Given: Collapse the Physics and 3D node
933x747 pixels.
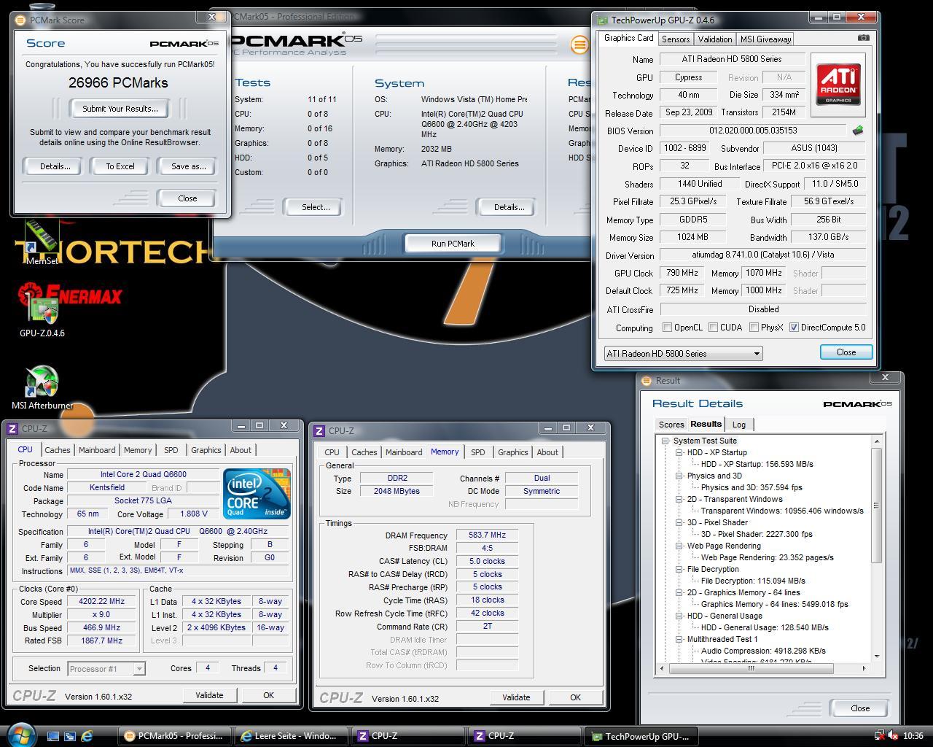Looking at the screenshot, I should [x=679, y=476].
